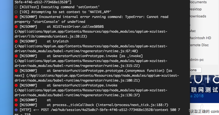
Task: Click the red error icon beside XCUITestDriver.callee line
Action: (16, 27)
